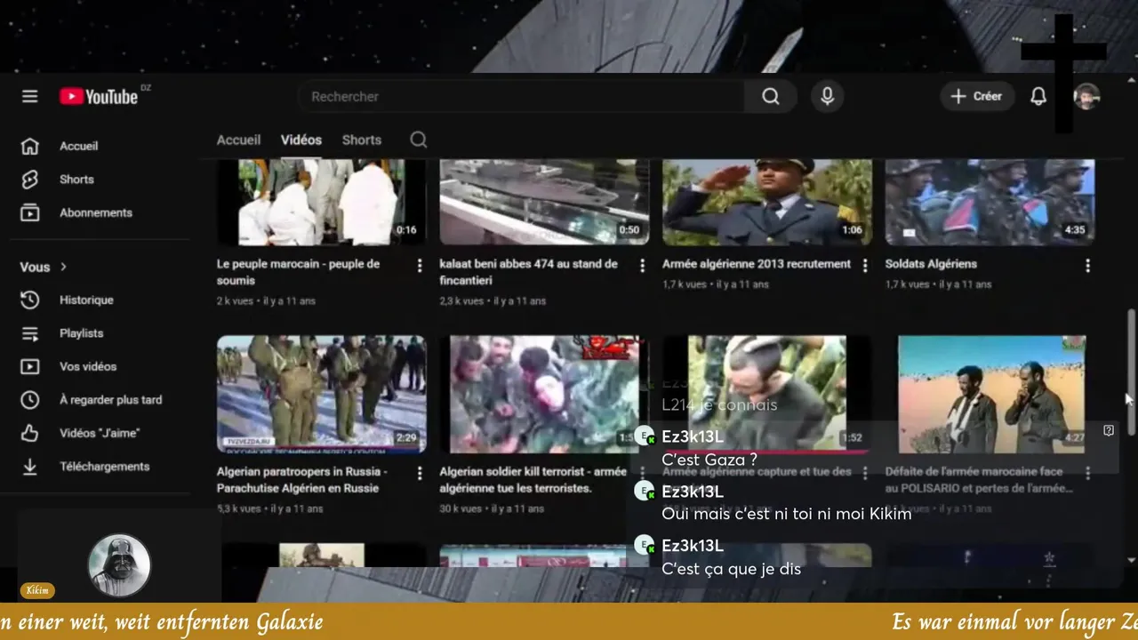Click the Playlists icon
1138x640 pixels.
[30, 333]
